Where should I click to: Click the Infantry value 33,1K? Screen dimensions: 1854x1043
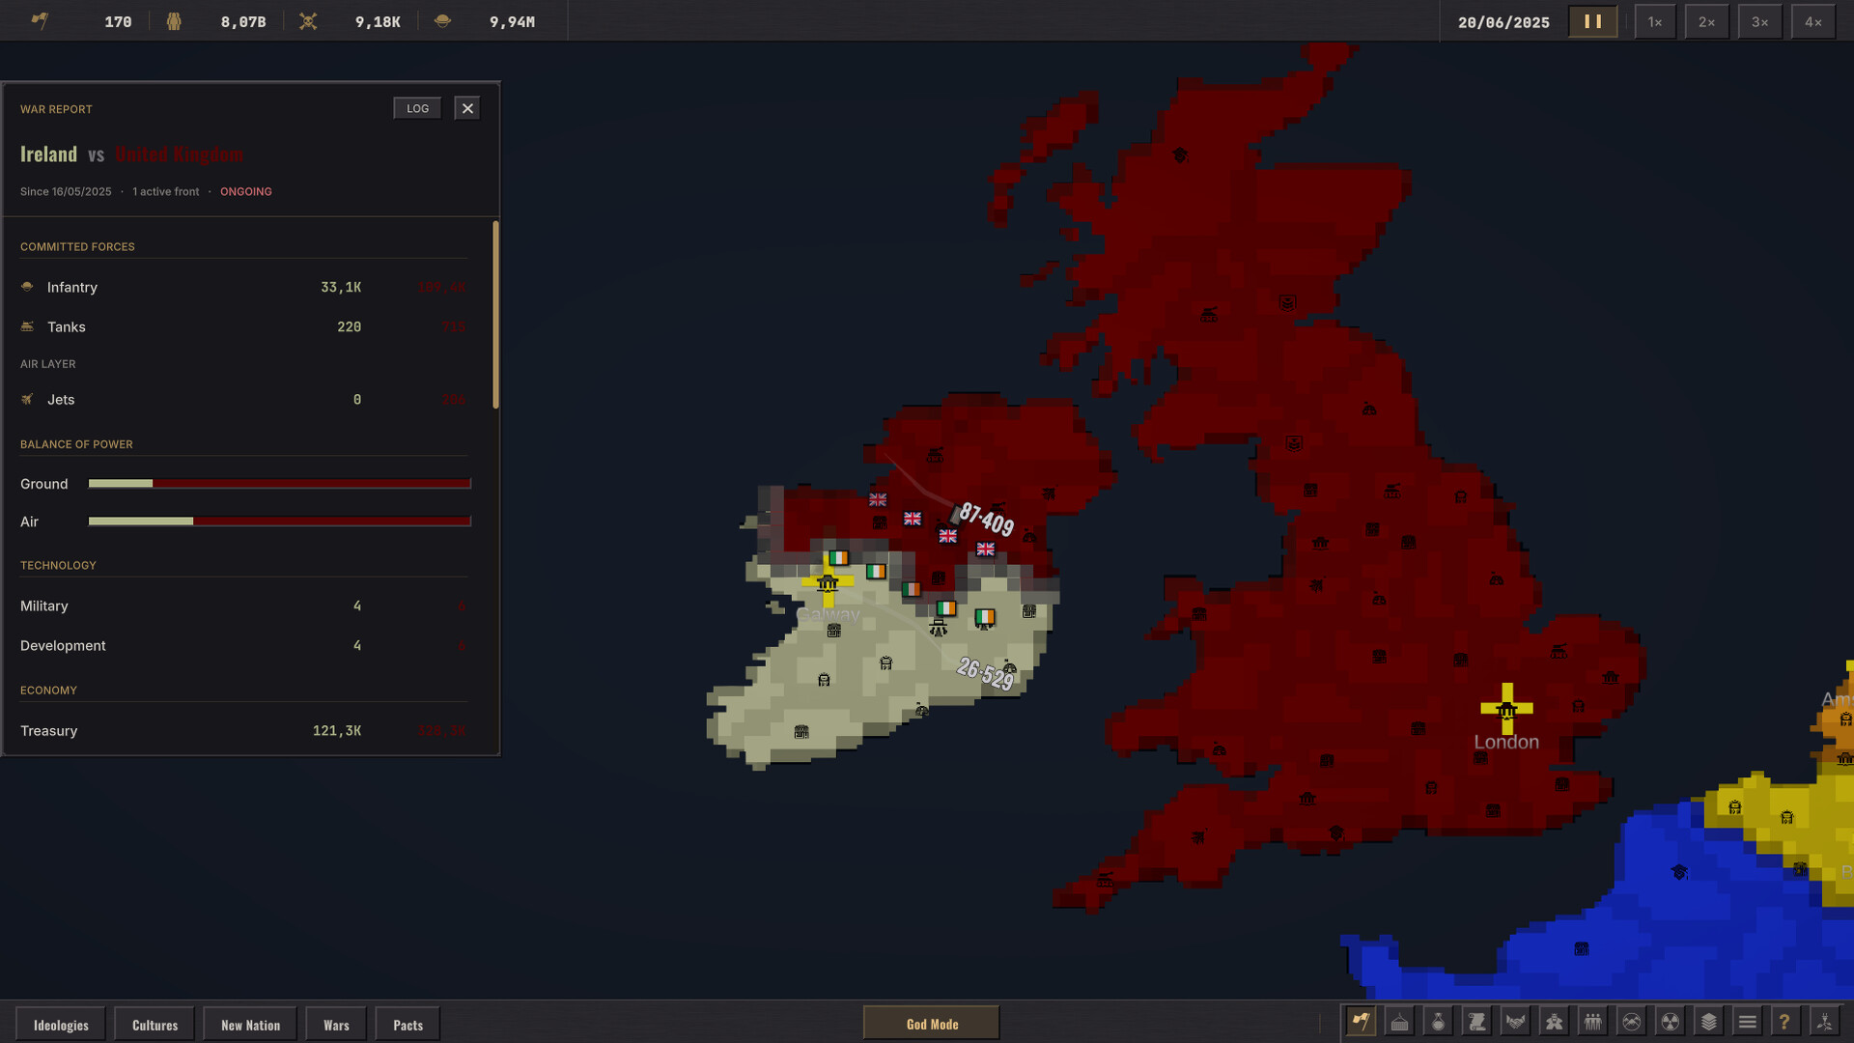point(341,288)
